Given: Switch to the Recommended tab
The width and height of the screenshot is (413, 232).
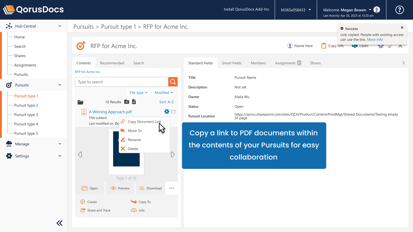Looking at the screenshot, I should pyautogui.click(x=112, y=63).
